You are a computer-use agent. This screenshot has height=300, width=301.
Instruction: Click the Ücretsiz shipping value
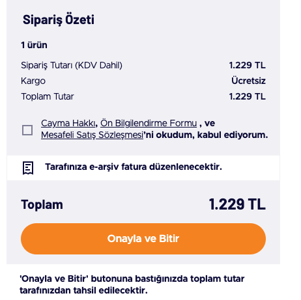pos(248,81)
